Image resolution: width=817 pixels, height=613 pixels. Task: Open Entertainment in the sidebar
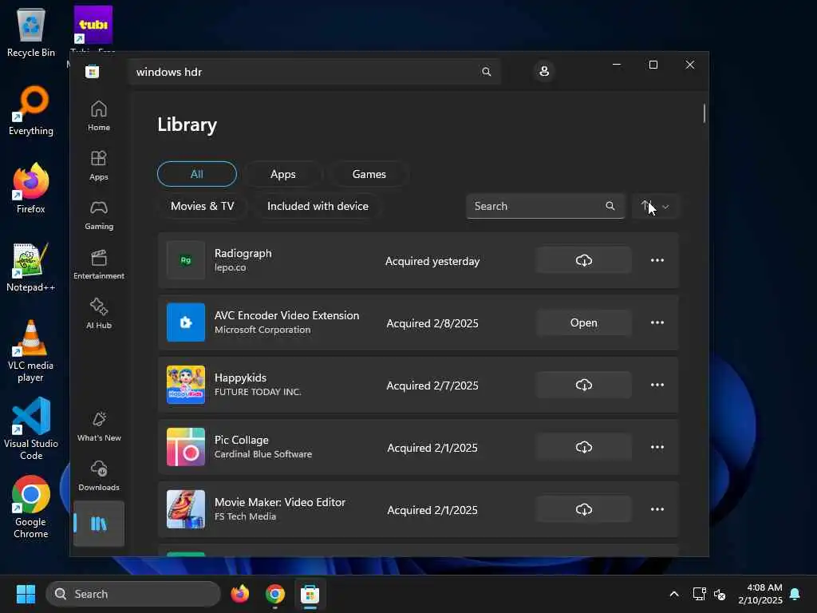coord(98,264)
